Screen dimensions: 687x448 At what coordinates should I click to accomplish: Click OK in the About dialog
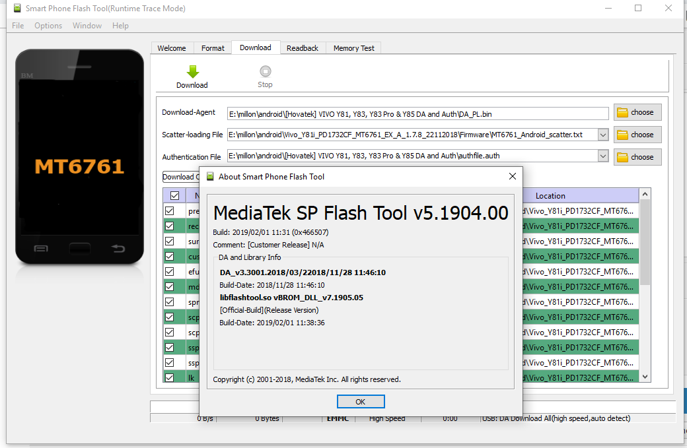click(x=361, y=402)
